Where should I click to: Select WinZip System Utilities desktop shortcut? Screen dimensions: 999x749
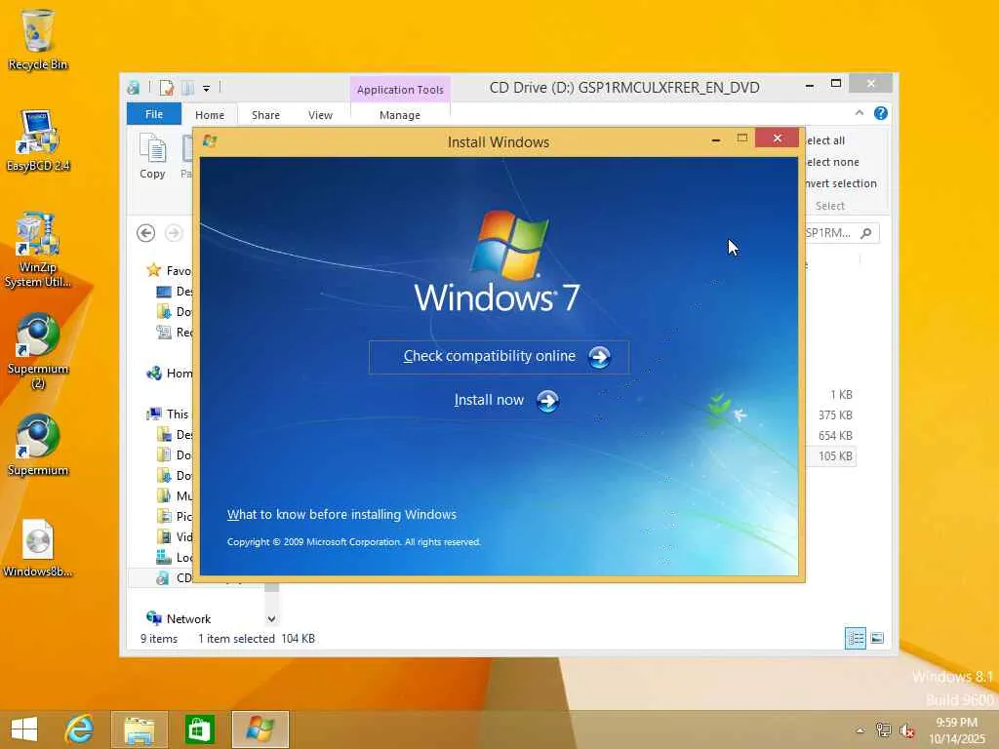(38, 250)
